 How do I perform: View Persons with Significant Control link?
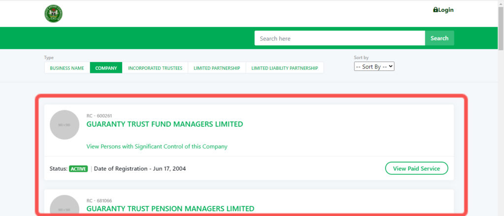click(157, 147)
